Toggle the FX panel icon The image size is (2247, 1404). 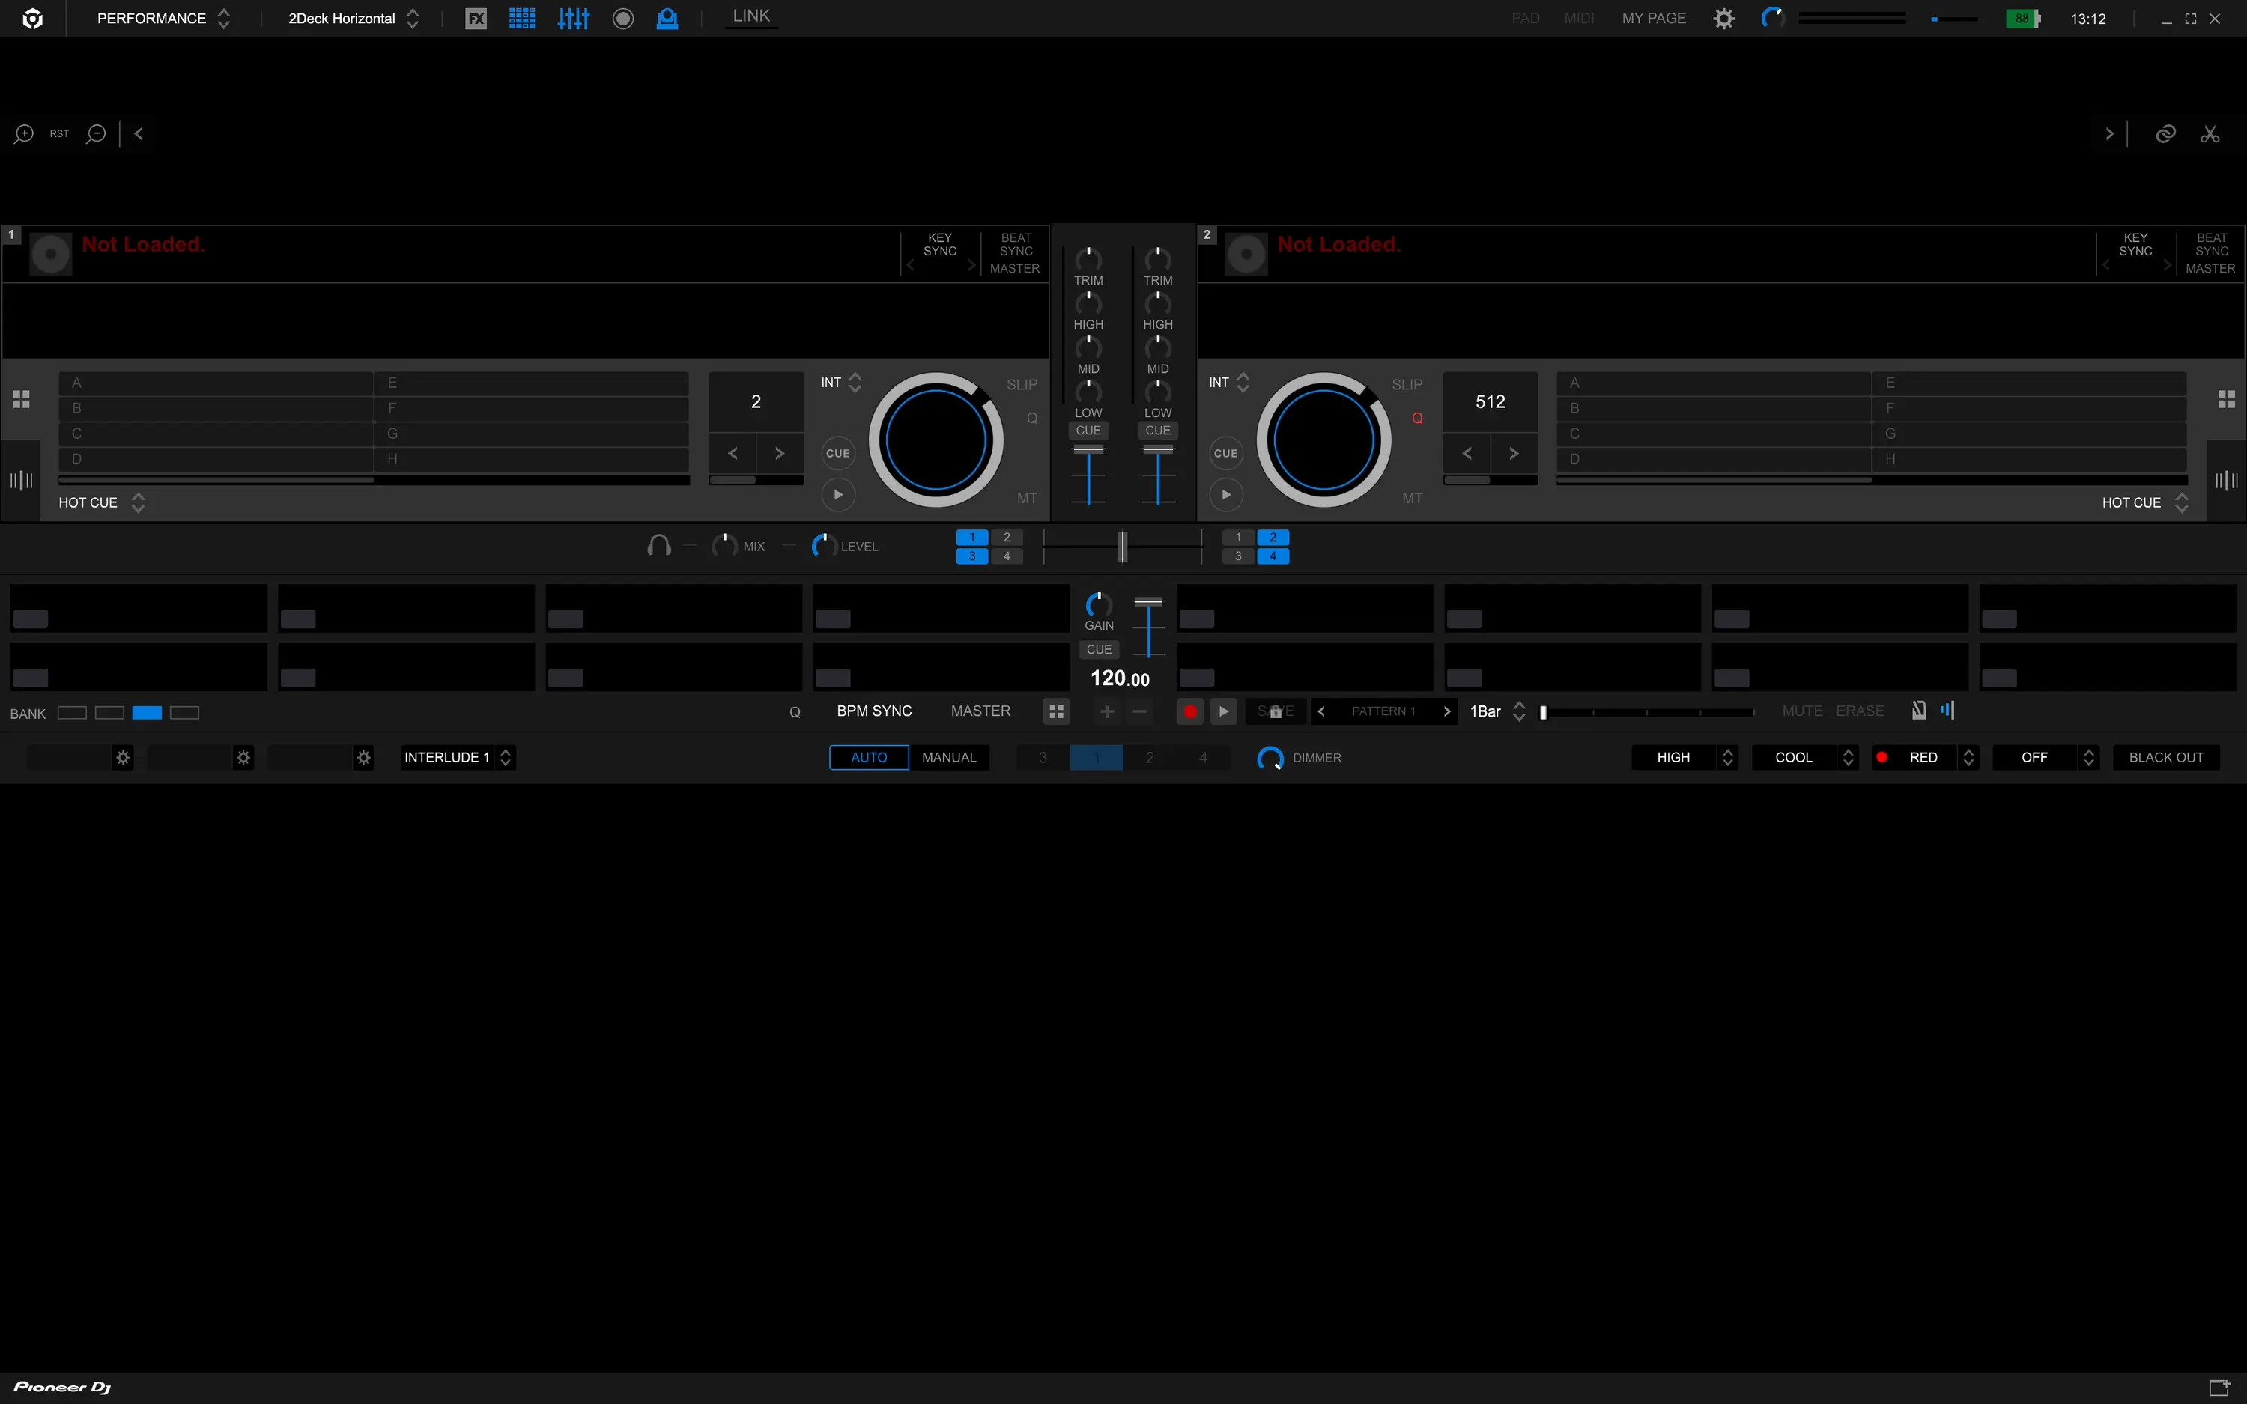(476, 19)
